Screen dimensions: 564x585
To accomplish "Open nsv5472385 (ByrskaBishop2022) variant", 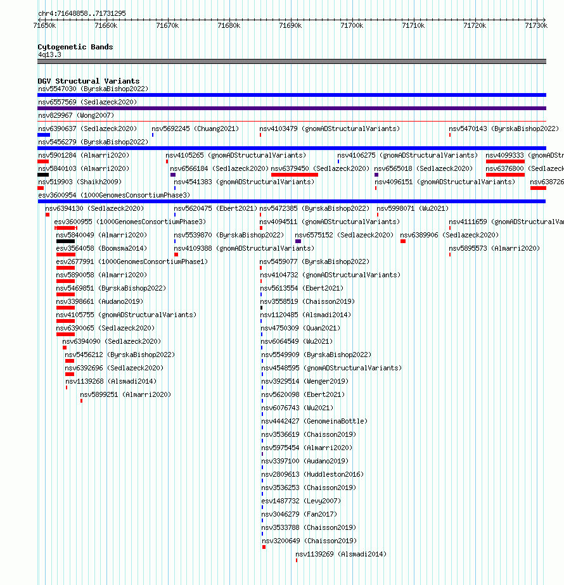I will [x=314, y=208].
